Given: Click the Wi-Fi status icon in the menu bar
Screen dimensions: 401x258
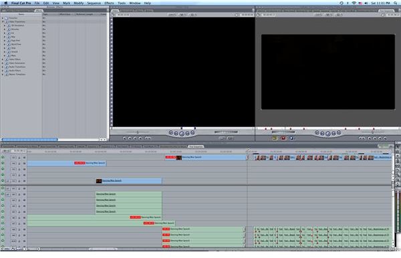Looking at the screenshot, I should click(x=354, y=3).
